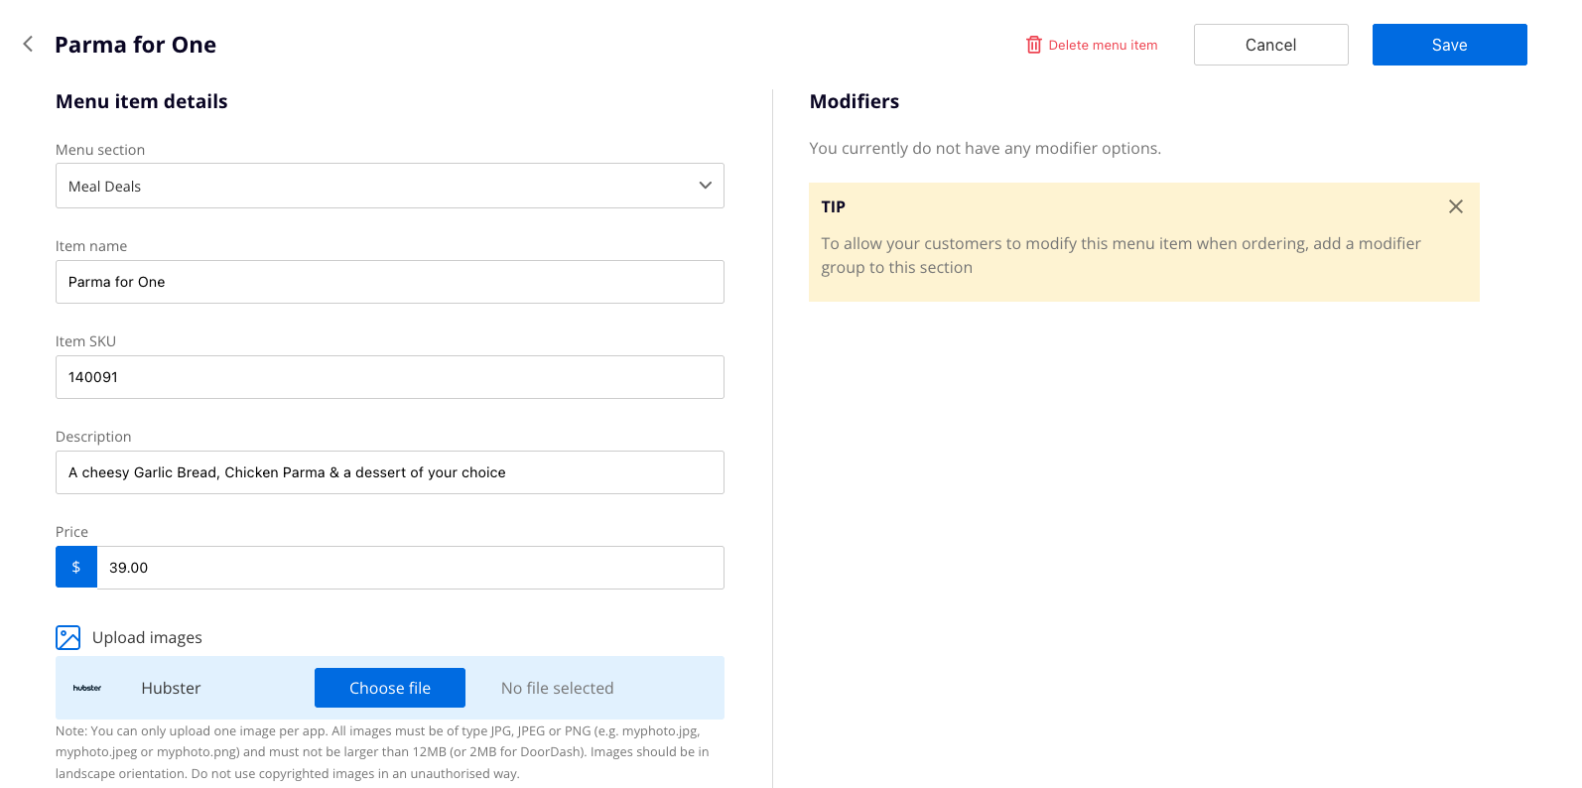The image size is (1582, 788).
Task: Choose a file for the Hubster image
Action: point(389,688)
